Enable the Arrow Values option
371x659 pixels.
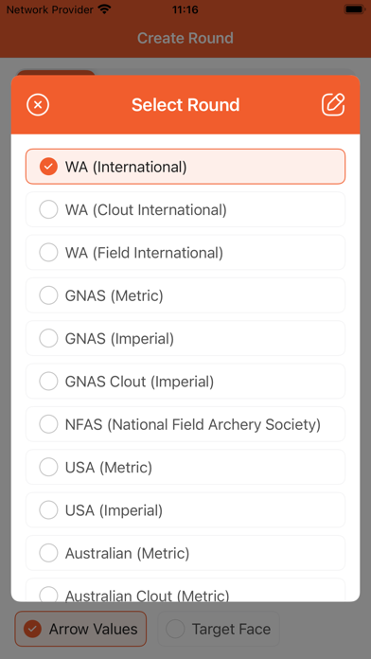click(80, 629)
